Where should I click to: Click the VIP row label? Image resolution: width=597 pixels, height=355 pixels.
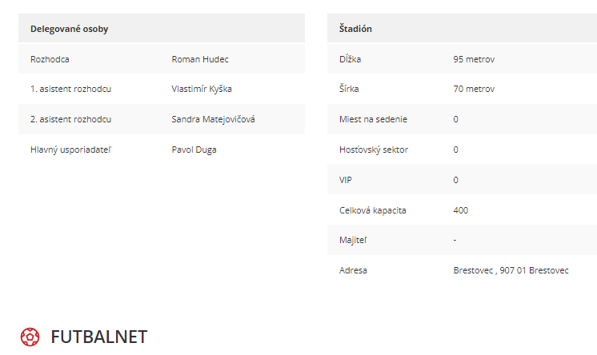point(346,180)
